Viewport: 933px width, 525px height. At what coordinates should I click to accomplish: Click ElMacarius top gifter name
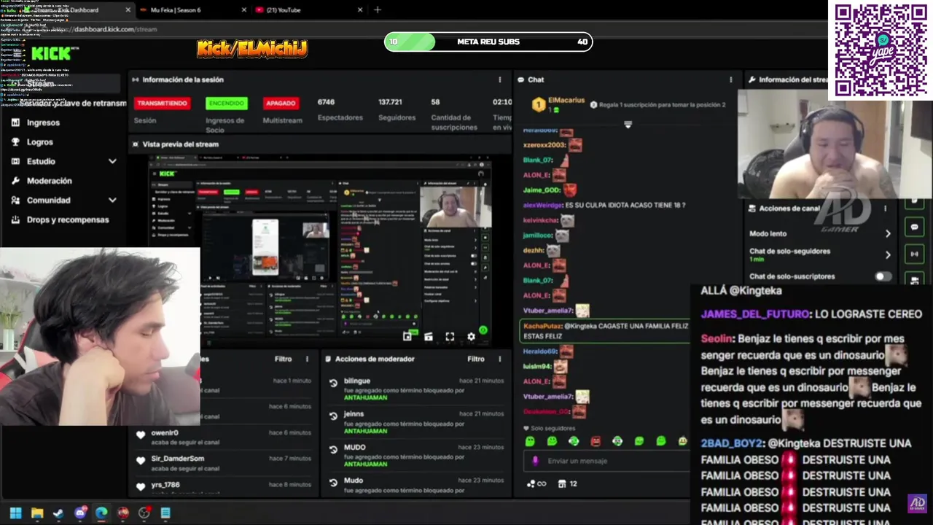pyautogui.click(x=566, y=101)
